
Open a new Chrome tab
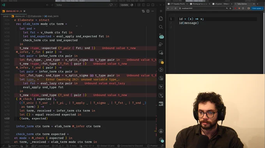pyautogui.click(x=258, y=4)
